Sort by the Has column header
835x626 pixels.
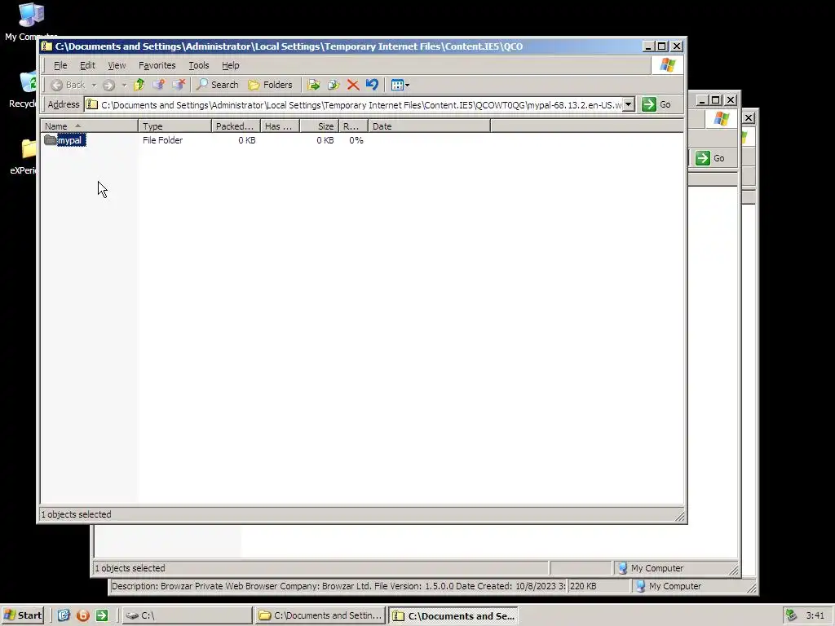pyautogui.click(x=280, y=126)
